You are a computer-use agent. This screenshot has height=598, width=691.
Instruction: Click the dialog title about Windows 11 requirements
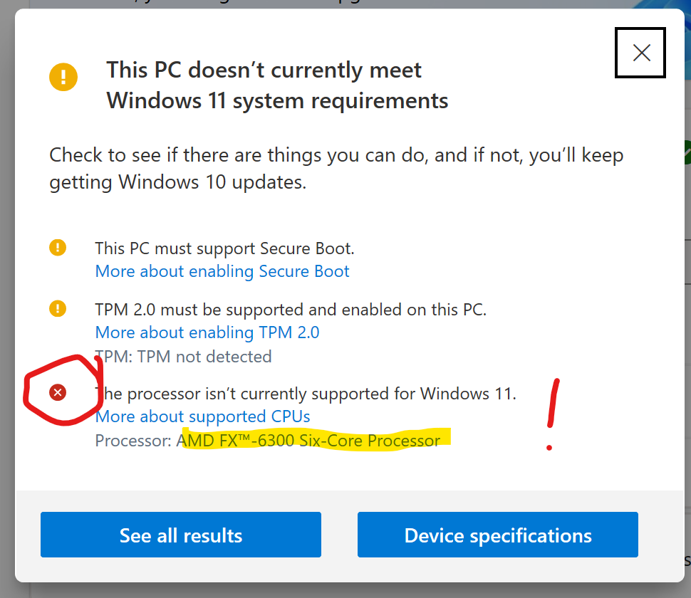click(277, 85)
